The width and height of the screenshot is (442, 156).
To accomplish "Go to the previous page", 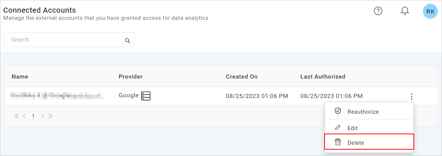I will [24, 116].
